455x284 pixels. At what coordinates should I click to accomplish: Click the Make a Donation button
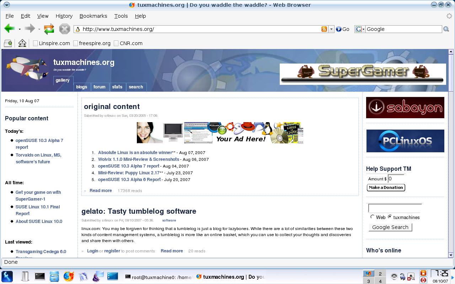386,187
